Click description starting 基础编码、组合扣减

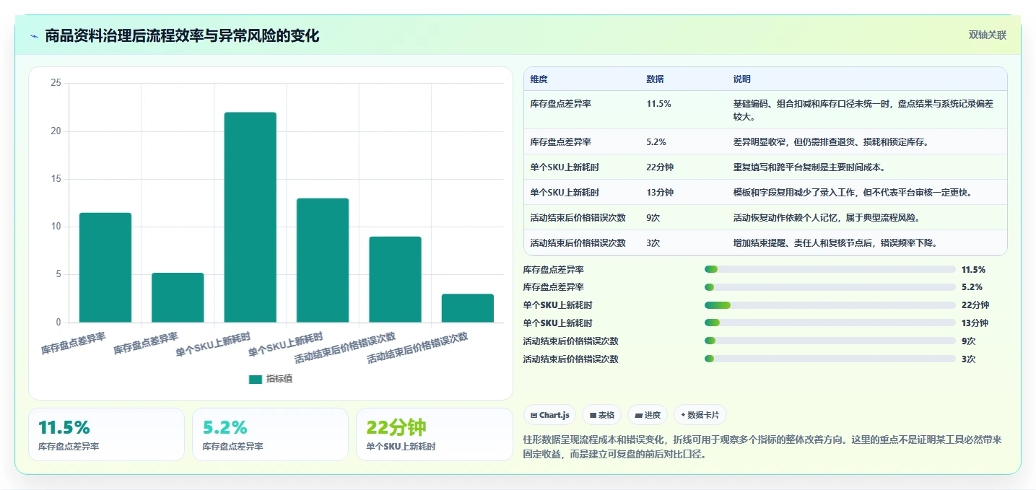click(863, 110)
